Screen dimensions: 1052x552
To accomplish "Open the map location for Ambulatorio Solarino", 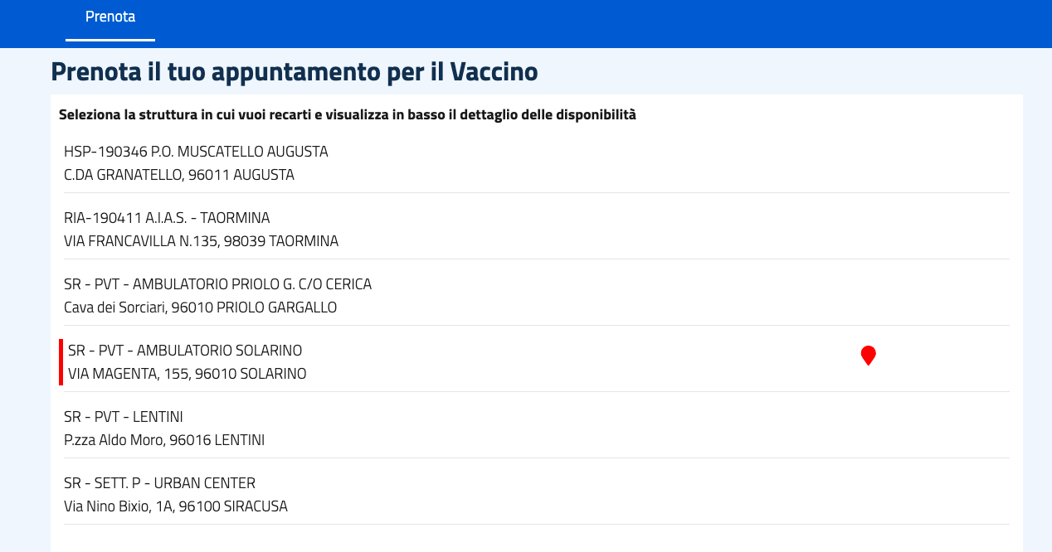I will click(x=869, y=355).
